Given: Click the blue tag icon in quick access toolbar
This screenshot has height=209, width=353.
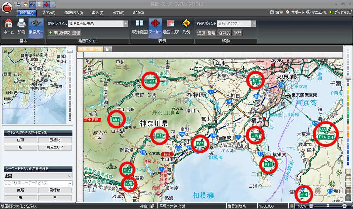Looking at the screenshot, I should tap(53, 4).
